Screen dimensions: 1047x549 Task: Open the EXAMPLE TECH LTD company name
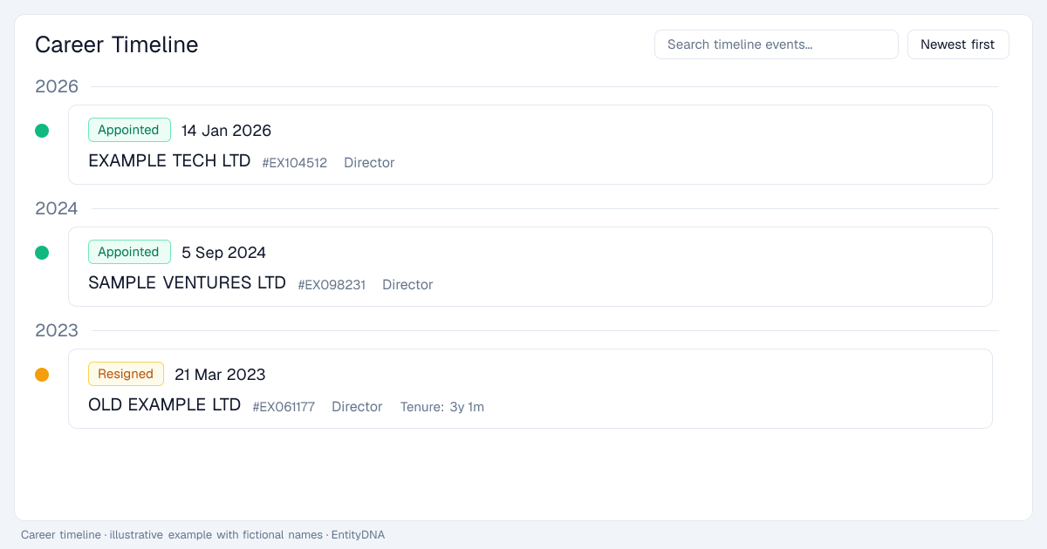169,161
